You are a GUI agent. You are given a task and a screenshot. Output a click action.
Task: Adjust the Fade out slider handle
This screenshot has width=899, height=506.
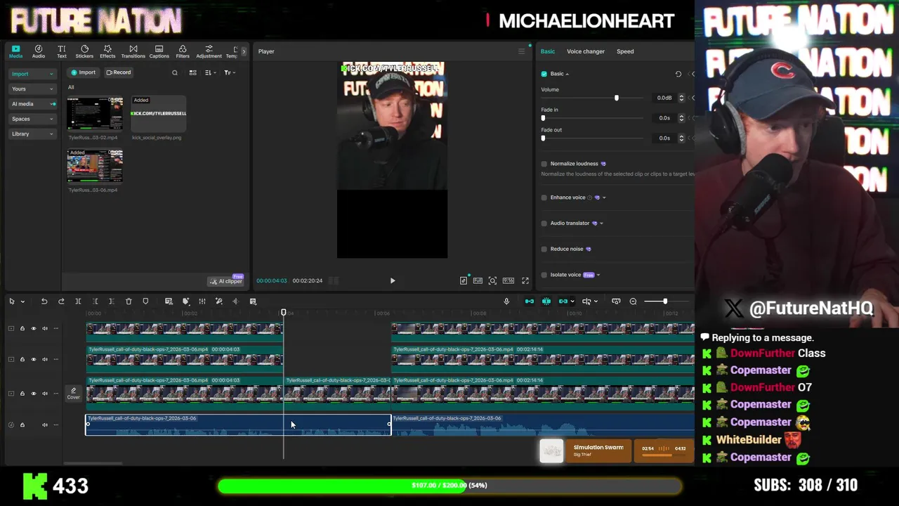[x=543, y=138]
